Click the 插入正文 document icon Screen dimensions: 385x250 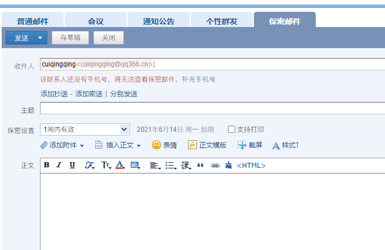(x=99, y=145)
